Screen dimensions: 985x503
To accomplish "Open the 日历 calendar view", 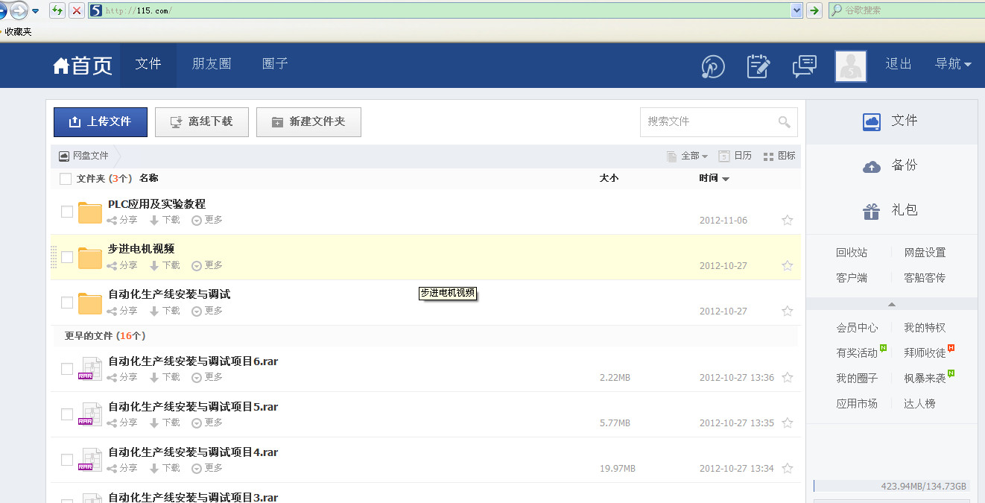I will [735, 156].
